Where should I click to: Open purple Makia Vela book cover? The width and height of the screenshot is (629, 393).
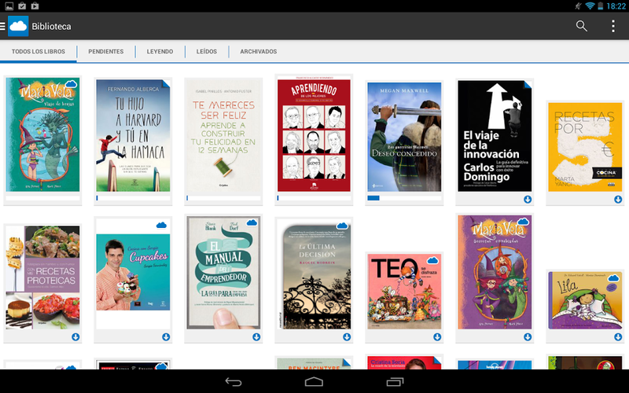[495, 272]
